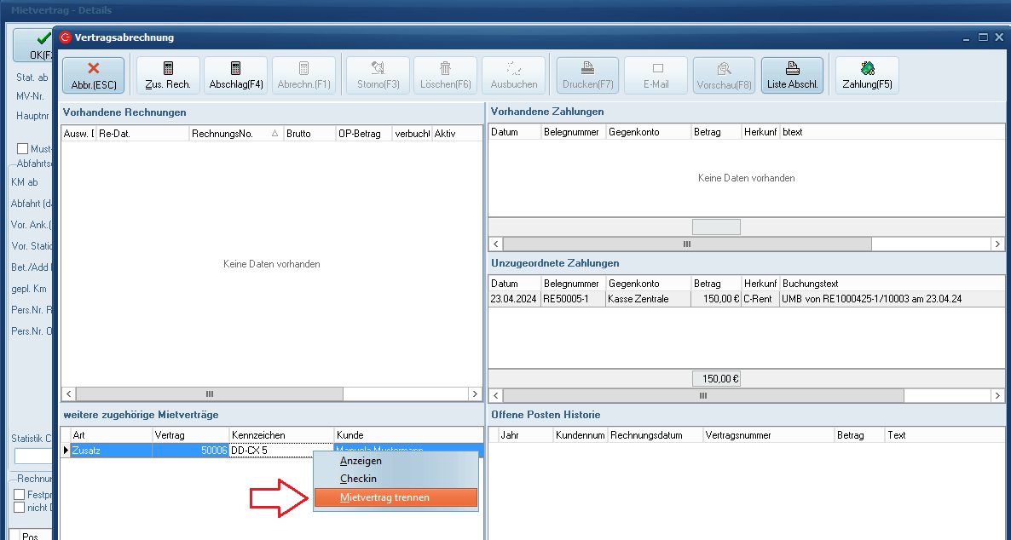
Task: Click Abschlag(F4) toolbar button
Action: point(236,75)
